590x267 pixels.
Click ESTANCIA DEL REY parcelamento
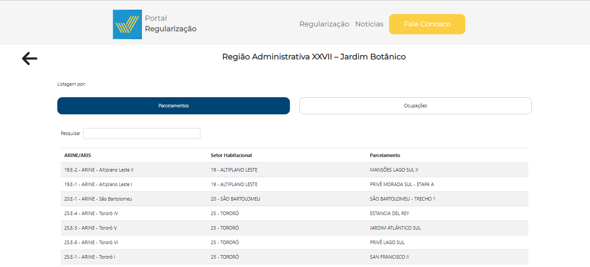click(390, 213)
